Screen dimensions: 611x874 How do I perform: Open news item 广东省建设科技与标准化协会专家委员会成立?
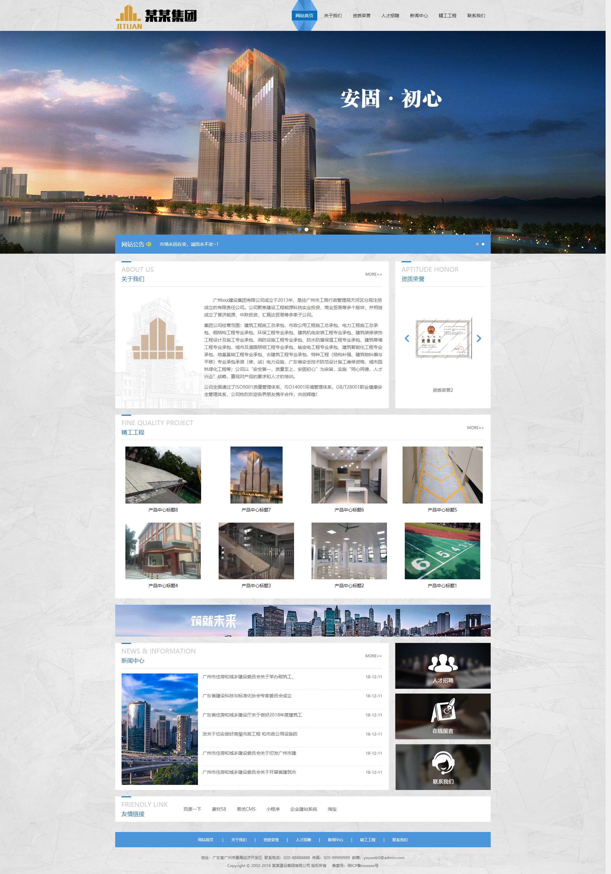click(247, 696)
